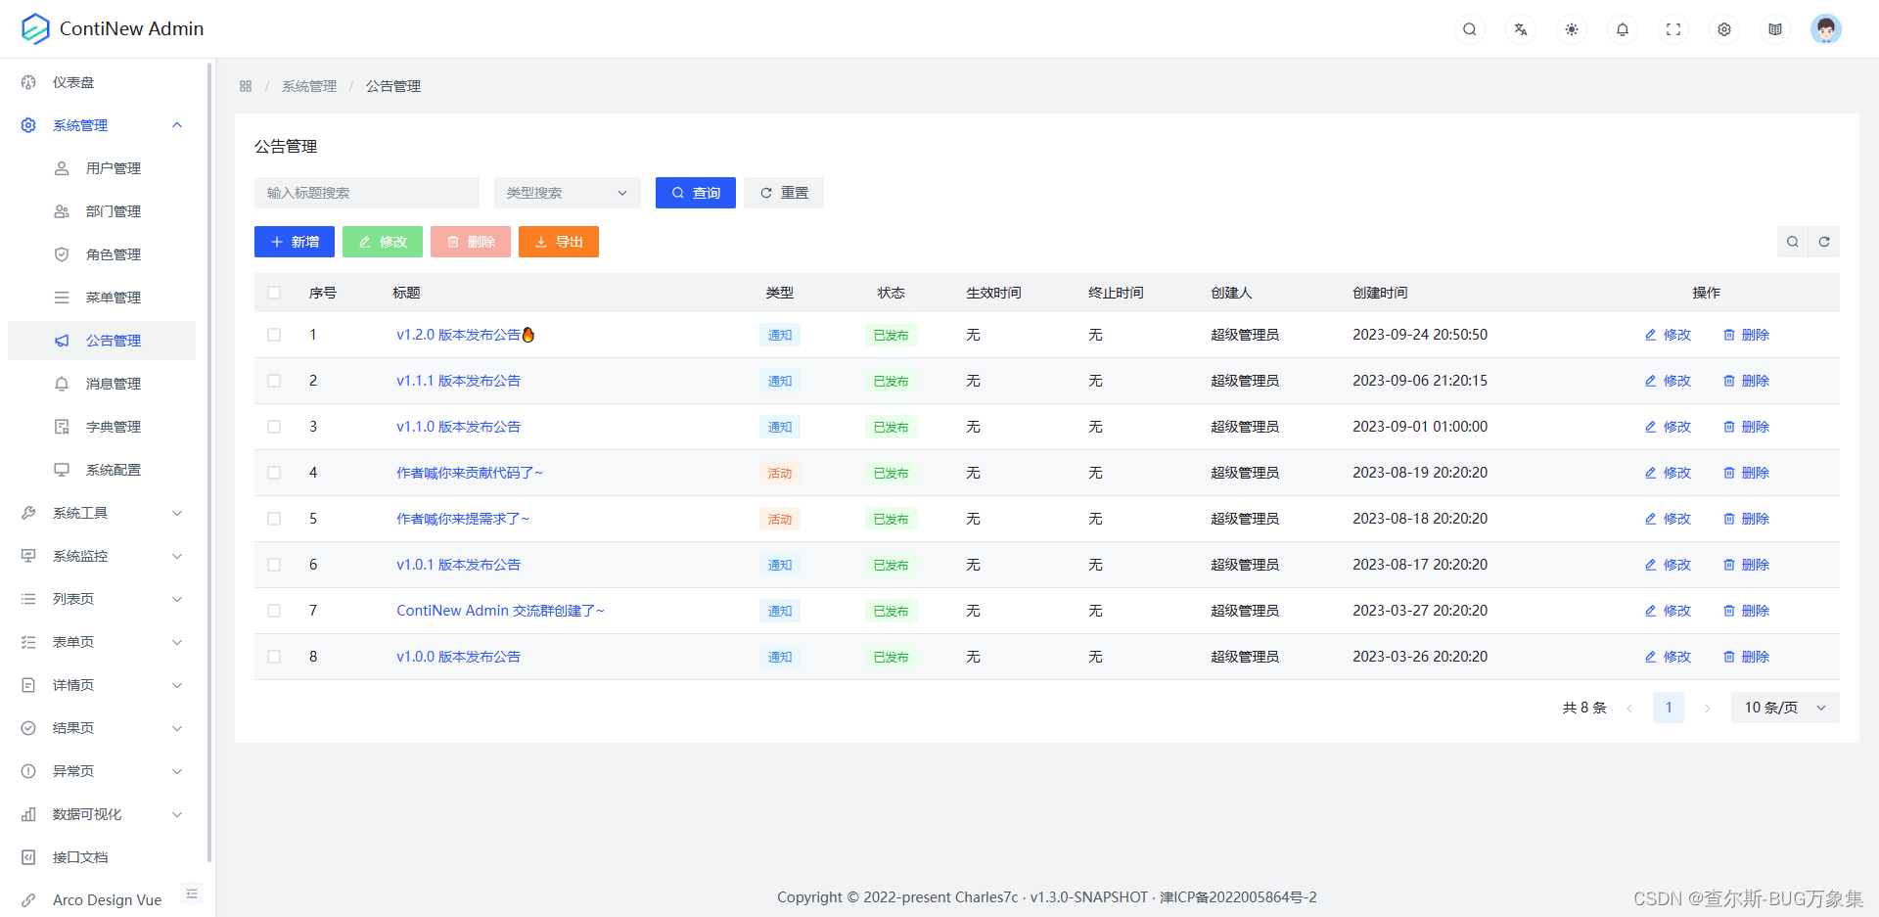
Task: Open the documentation book icon
Action: point(1775,29)
